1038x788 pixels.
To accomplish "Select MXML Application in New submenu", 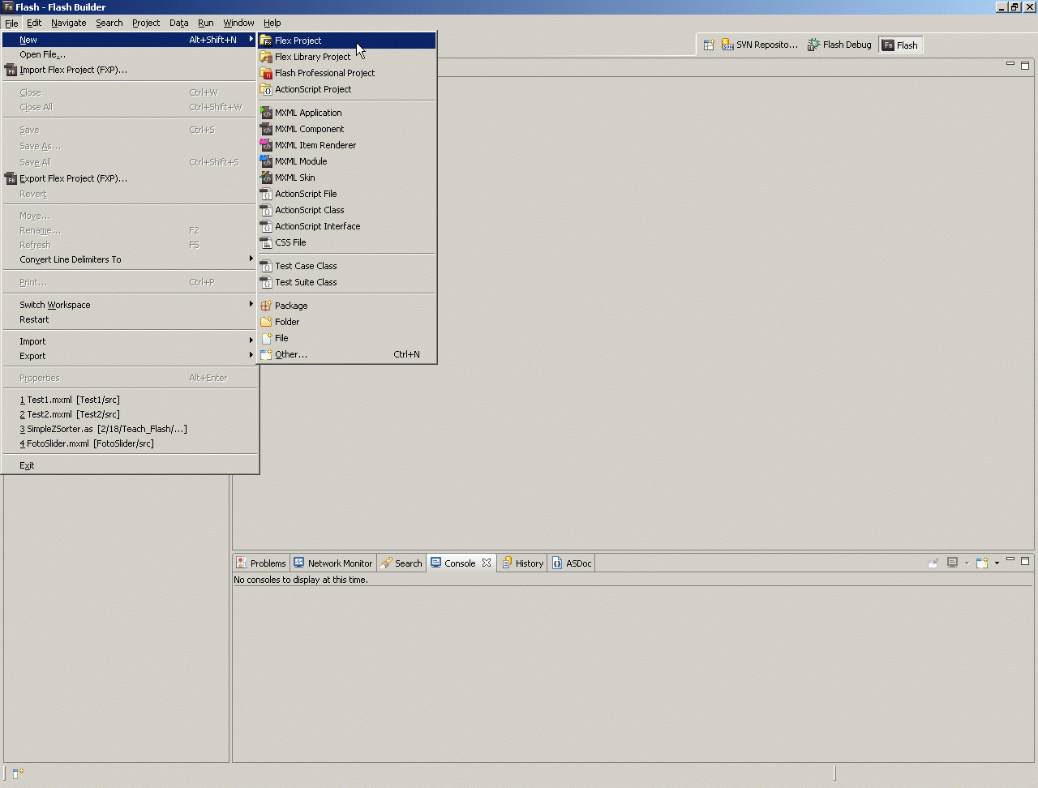I will coord(347,113).
